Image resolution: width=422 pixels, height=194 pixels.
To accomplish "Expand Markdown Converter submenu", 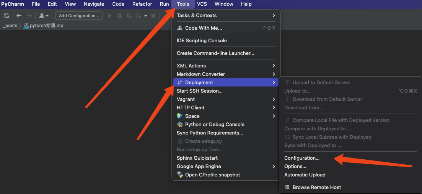I will pos(226,74).
